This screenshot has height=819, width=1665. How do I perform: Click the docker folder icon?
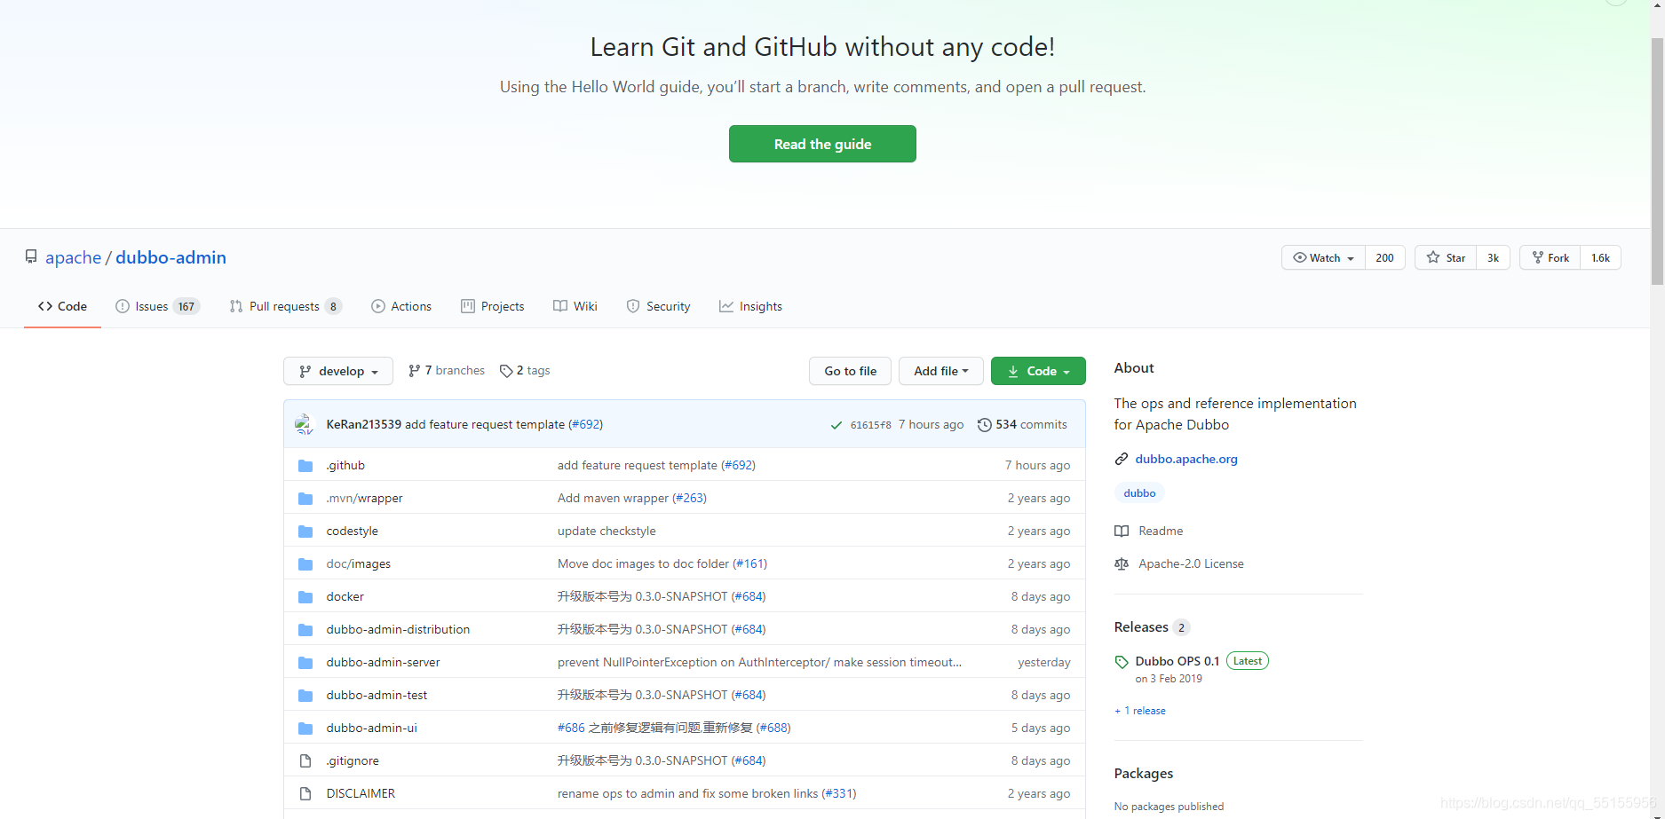(305, 596)
